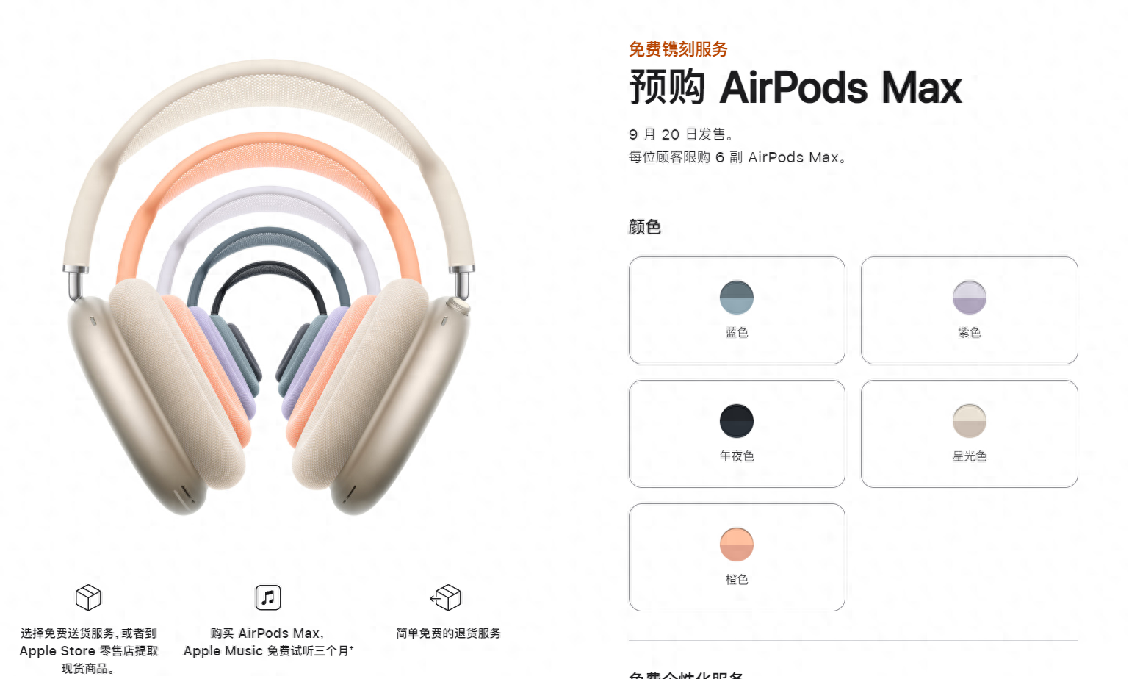This screenshot has width=1129, height=679.
Task: Select the blue color swatch circle
Action: tap(737, 298)
